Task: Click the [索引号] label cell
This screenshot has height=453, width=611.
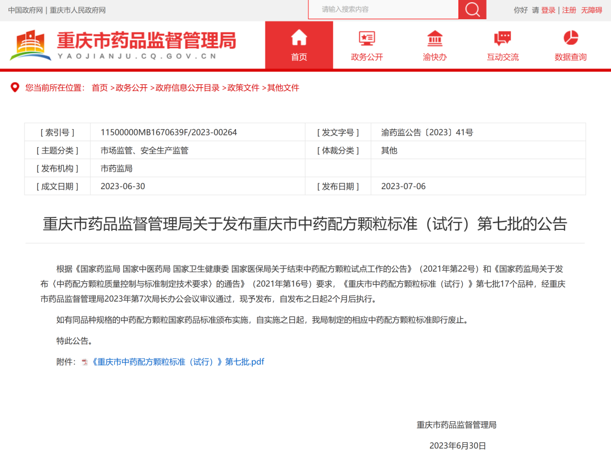Action: [57, 133]
